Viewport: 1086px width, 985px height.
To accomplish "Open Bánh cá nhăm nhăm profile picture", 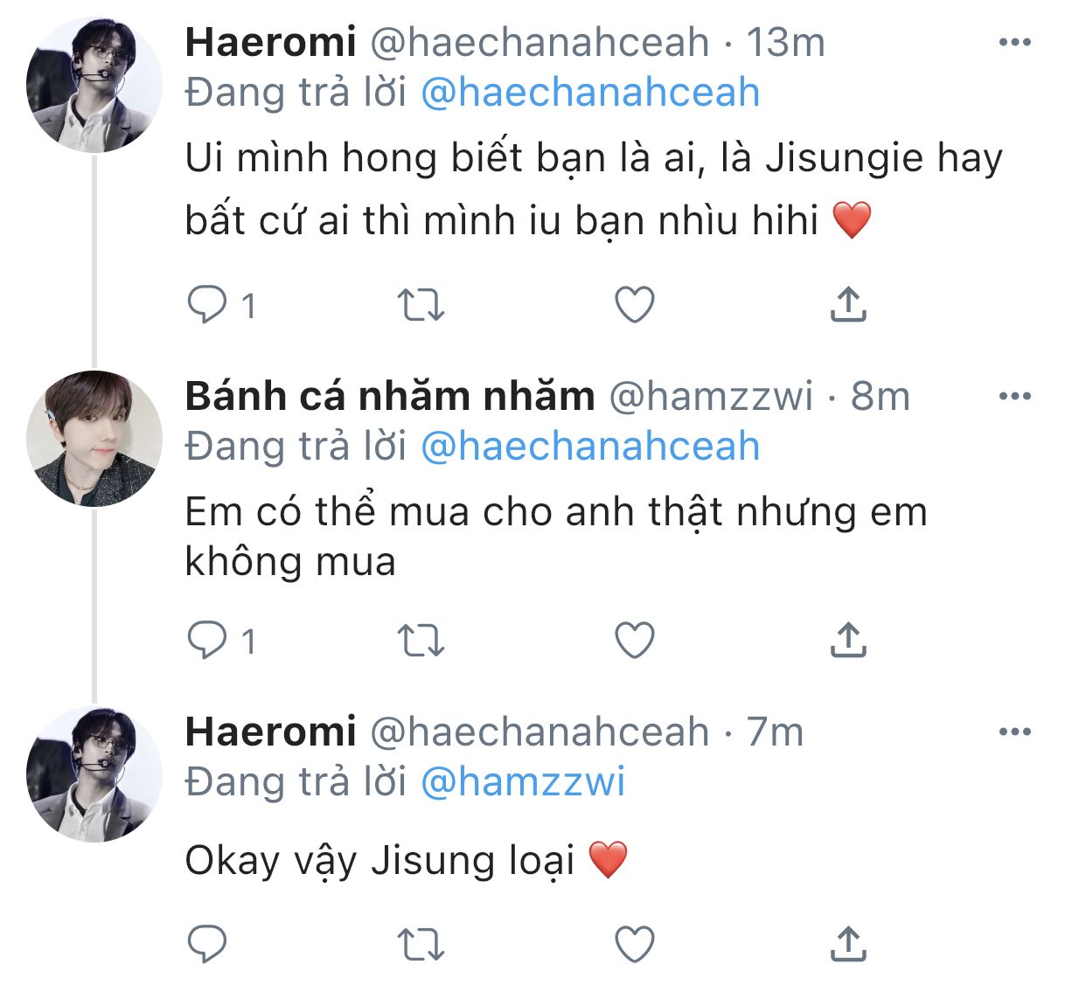I will [x=94, y=439].
